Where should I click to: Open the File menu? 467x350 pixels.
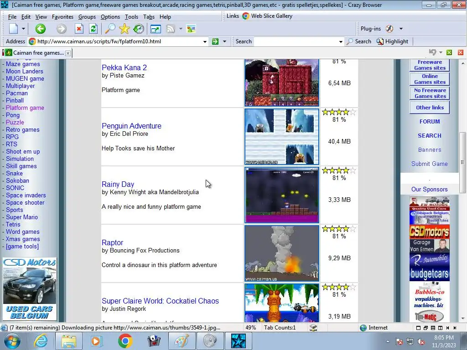click(12, 17)
